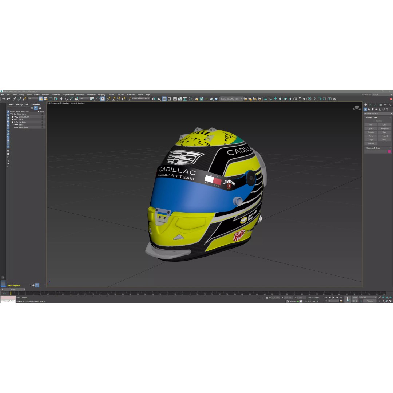The width and height of the screenshot is (393, 393).
Task: Create a Box primitive
Action: [371, 124]
